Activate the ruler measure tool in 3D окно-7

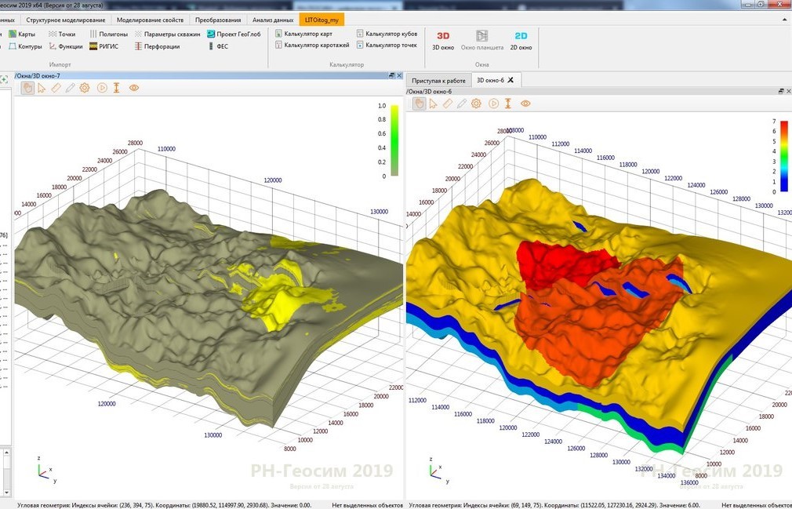coord(56,88)
